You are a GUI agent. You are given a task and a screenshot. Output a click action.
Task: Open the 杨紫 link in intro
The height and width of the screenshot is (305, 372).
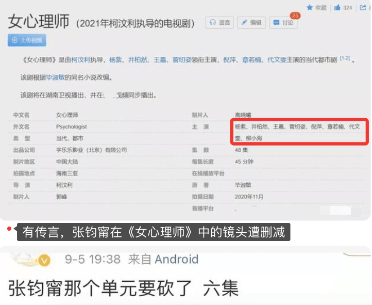pyautogui.click(x=115, y=60)
